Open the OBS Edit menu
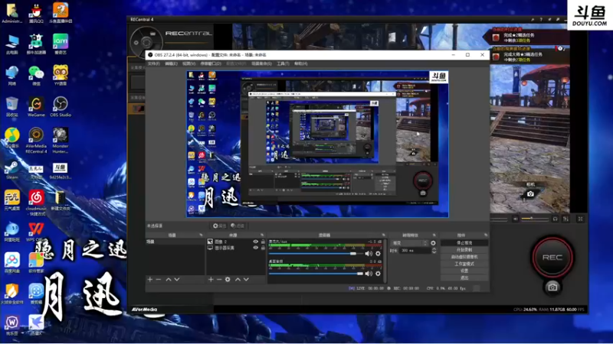The image size is (613, 344). click(171, 63)
